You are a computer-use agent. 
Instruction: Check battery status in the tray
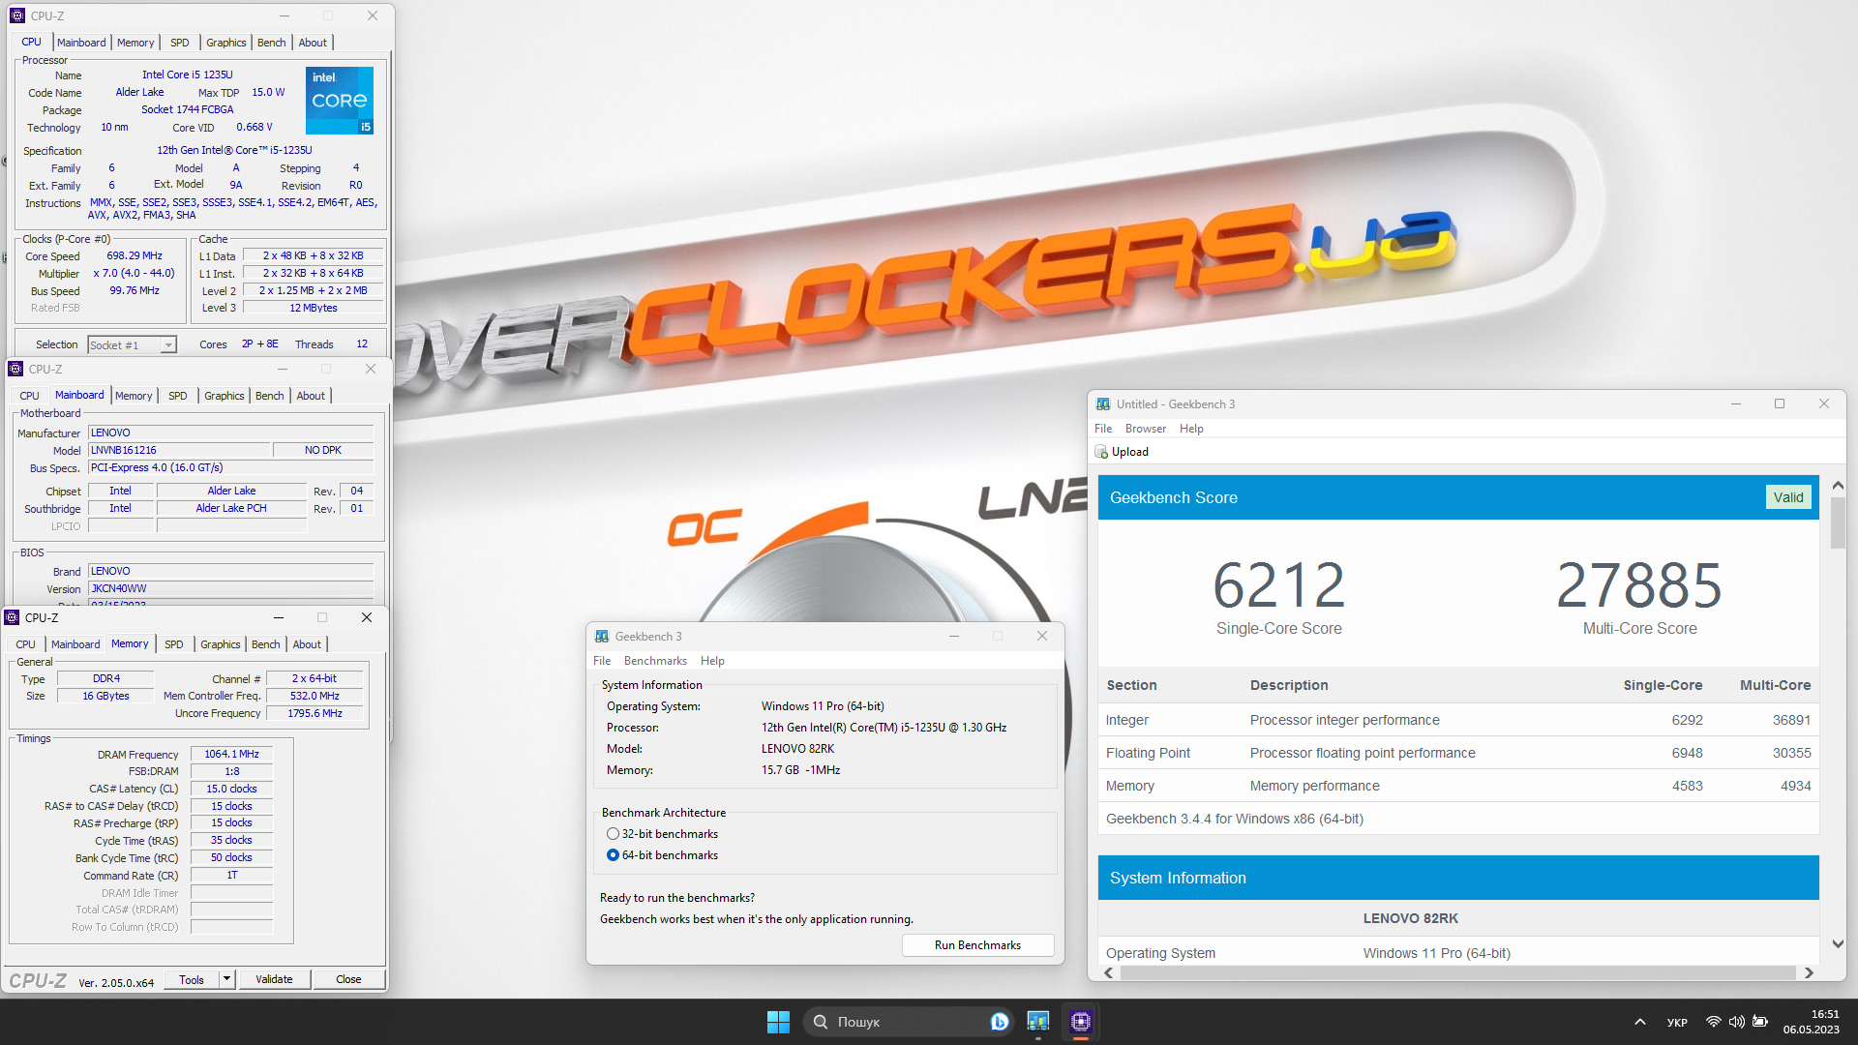coord(1760,1022)
